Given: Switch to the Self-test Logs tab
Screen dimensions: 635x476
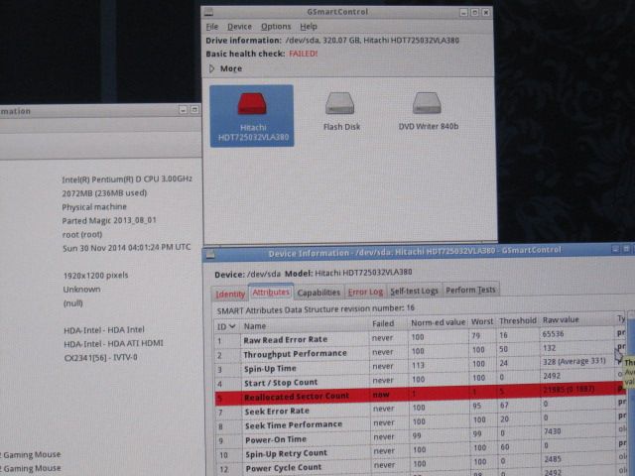Looking at the screenshot, I should tap(414, 291).
